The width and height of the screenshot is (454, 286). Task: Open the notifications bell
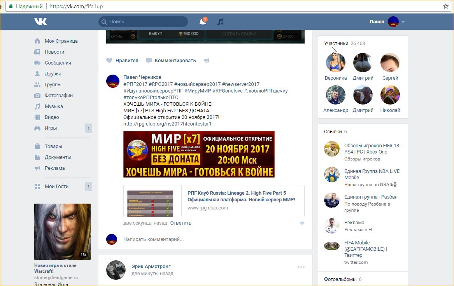[x=203, y=22]
